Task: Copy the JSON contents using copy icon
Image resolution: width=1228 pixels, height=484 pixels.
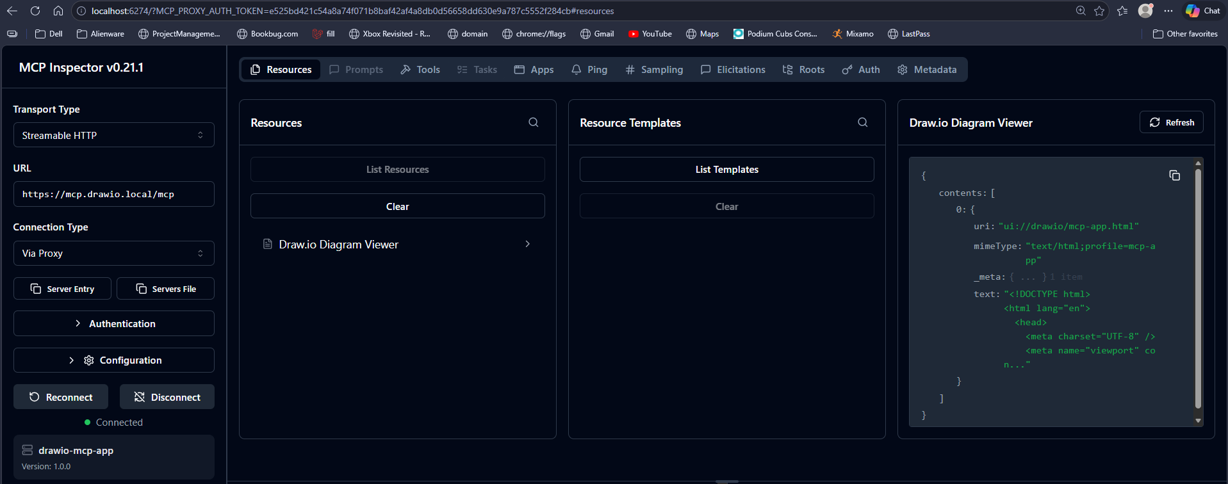Action: coord(1174,175)
